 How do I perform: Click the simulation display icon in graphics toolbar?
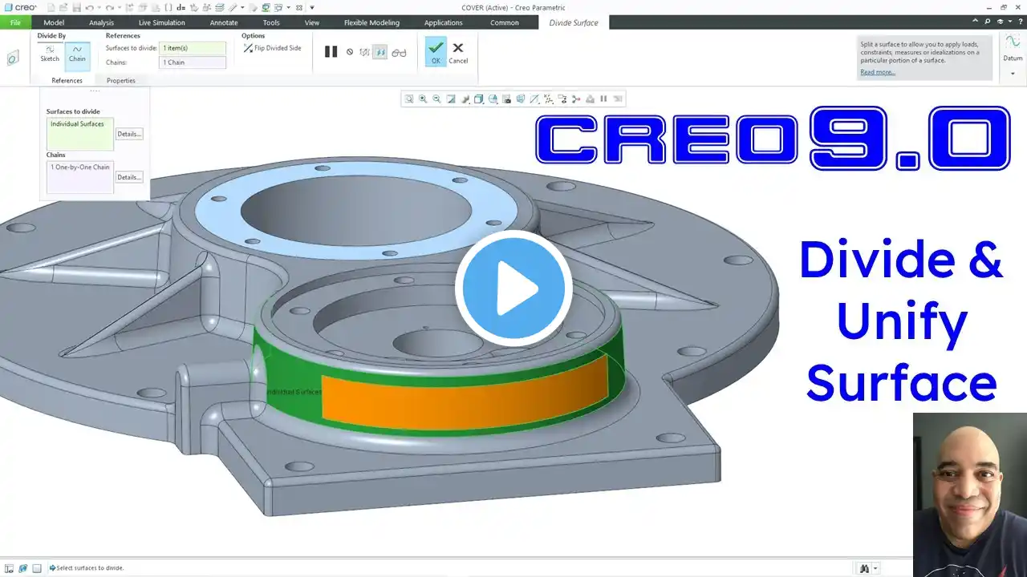coord(590,99)
